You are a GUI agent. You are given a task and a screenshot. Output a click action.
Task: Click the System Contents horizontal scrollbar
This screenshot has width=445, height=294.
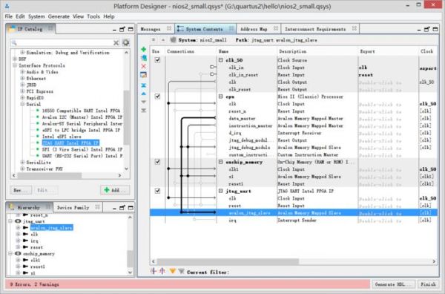point(228,261)
